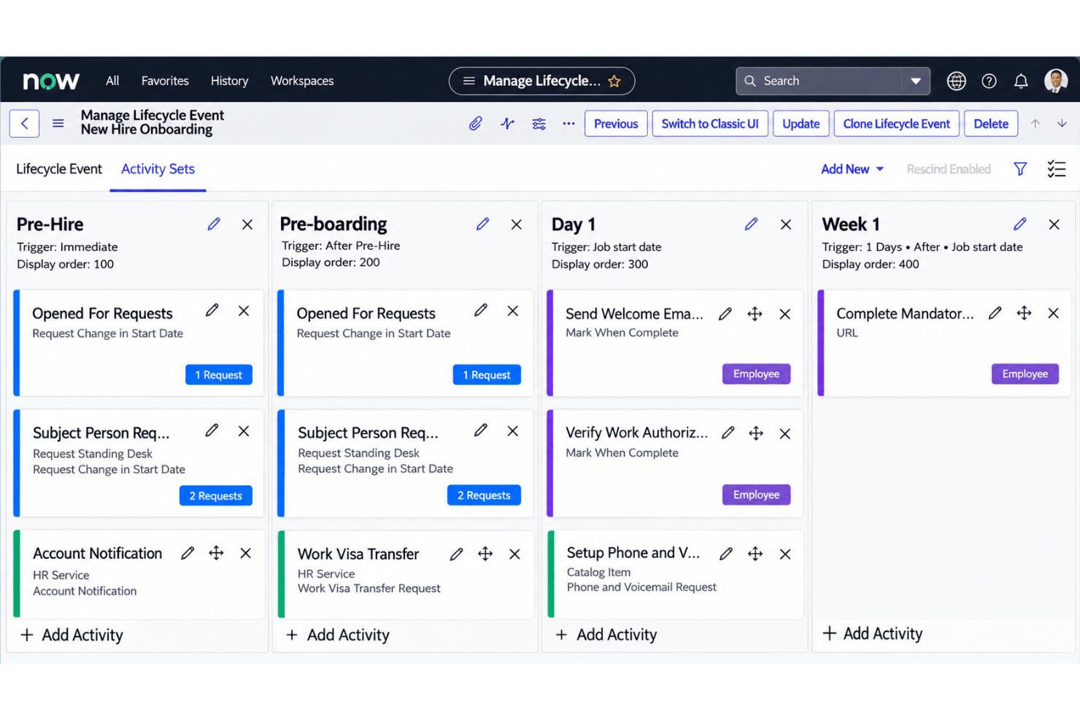Open the help question mark icon
Screen dimensions: 1080x720
[989, 81]
